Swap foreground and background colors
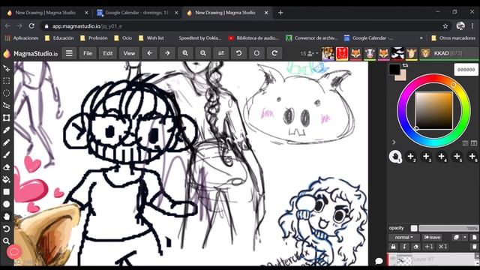The width and height of the screenshot is (480, 270). pos(405,65)
